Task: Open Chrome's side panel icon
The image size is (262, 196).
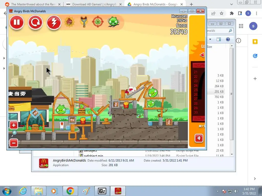Action: tap(240, 13)
